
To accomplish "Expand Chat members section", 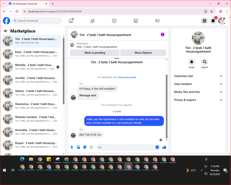I will 198,84.
